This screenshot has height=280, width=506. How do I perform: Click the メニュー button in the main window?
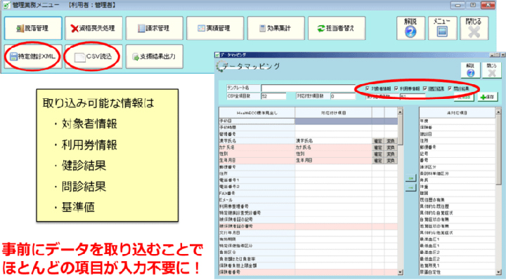pyautogui.click(x=442, y=28)
